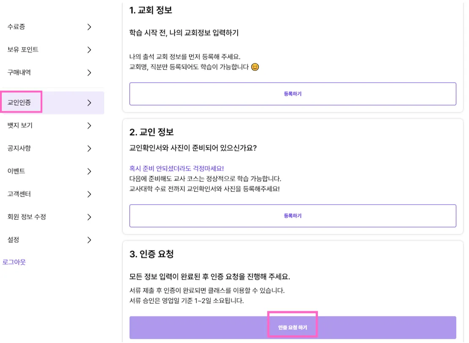Click the chevron next to 이벤트
The width and height of the screenshot is (469, 343).
(89, 171)
